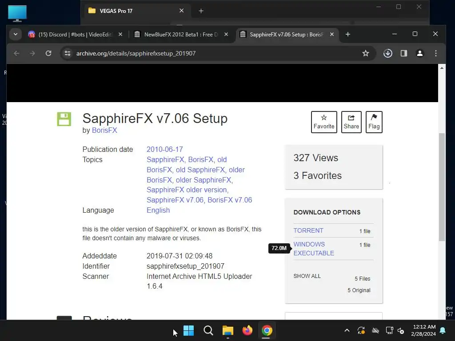Screen dimensions: 455x341
Task: Click the sync update tray icon
Action: pyautogui.click(x=361, y=330)
